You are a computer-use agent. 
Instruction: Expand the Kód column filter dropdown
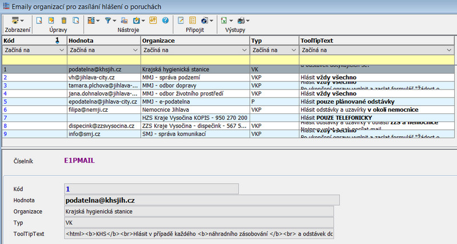(x=62, y=51)
